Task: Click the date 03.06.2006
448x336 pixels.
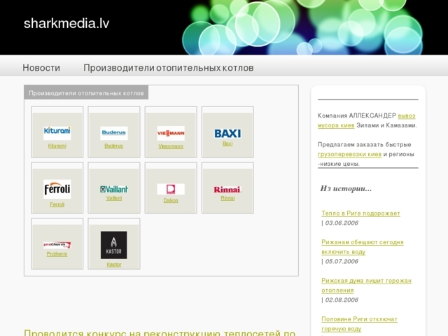Action: pyautogui.click(x=342, y=223)
